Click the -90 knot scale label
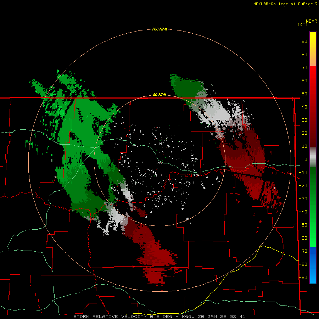 click(x=303, y=278)
